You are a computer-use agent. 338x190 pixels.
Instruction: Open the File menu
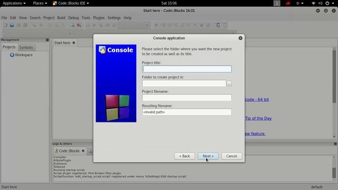tap(4, 18)
